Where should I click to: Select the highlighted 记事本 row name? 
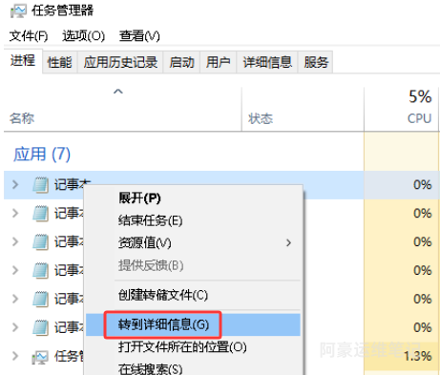[x=73, y=184]
